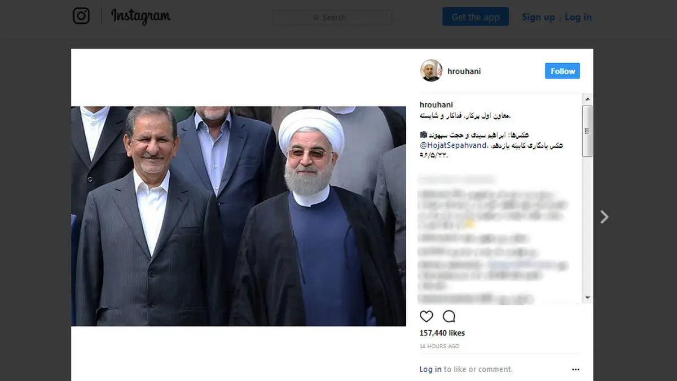Viewport: 677px width, 381px height.
Task: Open the 14 HOURS AGO timestamp link
Action: (439, 346)
